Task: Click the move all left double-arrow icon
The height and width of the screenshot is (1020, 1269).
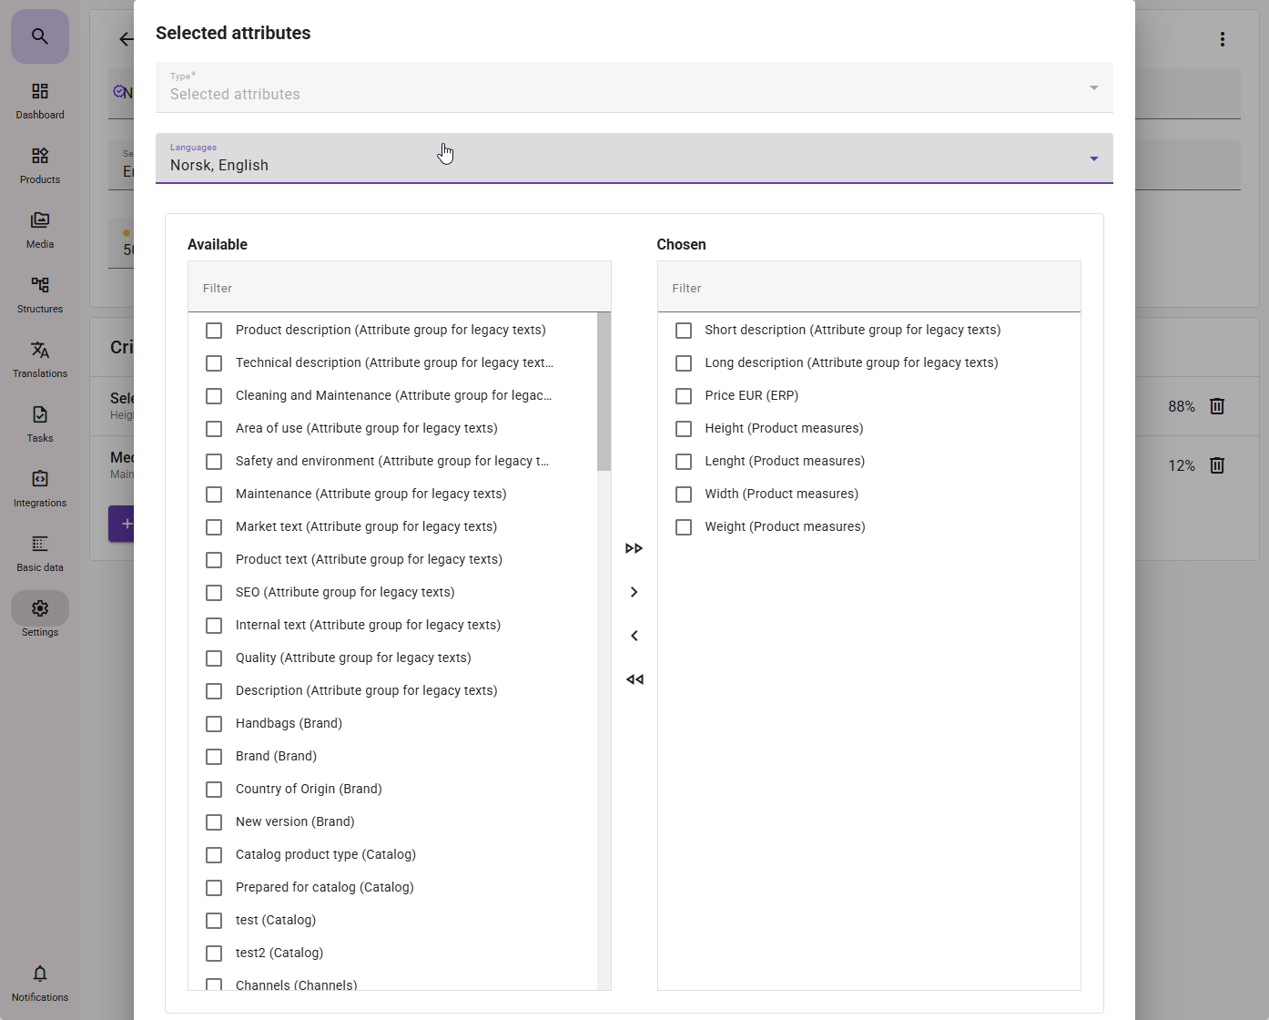Action: 634,679
